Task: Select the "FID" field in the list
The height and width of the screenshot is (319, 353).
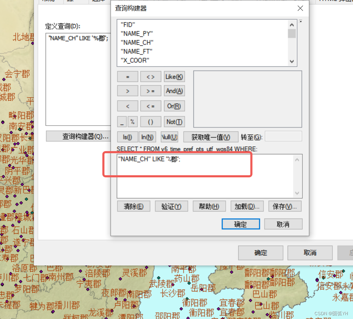Action: pyautogui.click(x=128, y=24)
